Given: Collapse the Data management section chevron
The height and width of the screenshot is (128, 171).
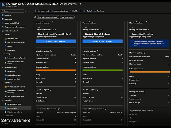Looking at the screenshot, I should pos(3,67).
